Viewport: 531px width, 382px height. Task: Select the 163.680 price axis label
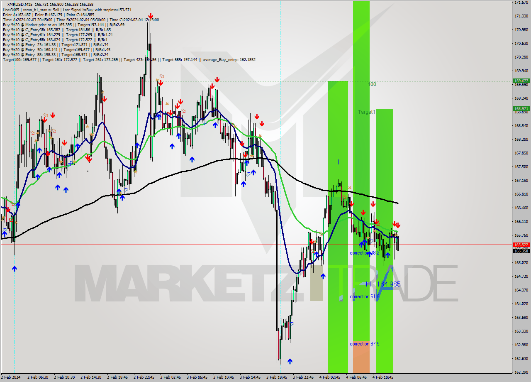521,318
